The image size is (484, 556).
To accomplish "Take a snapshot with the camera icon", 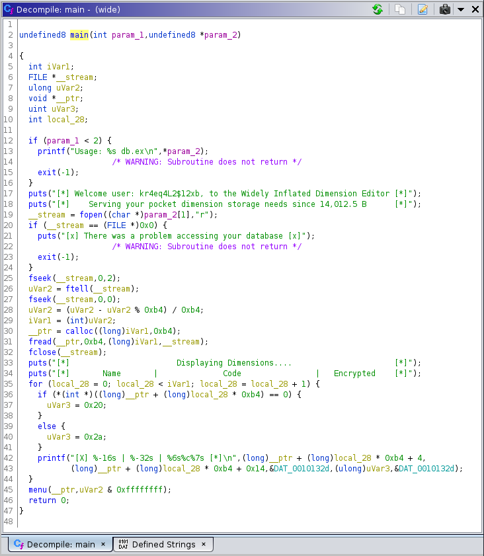I will click(445, 9).
